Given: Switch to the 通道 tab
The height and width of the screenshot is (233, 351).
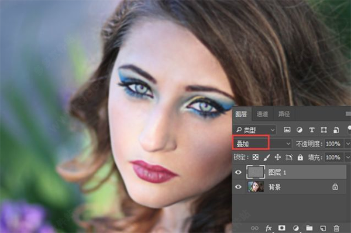Looking at the screenshot, I should click(262, 114).
